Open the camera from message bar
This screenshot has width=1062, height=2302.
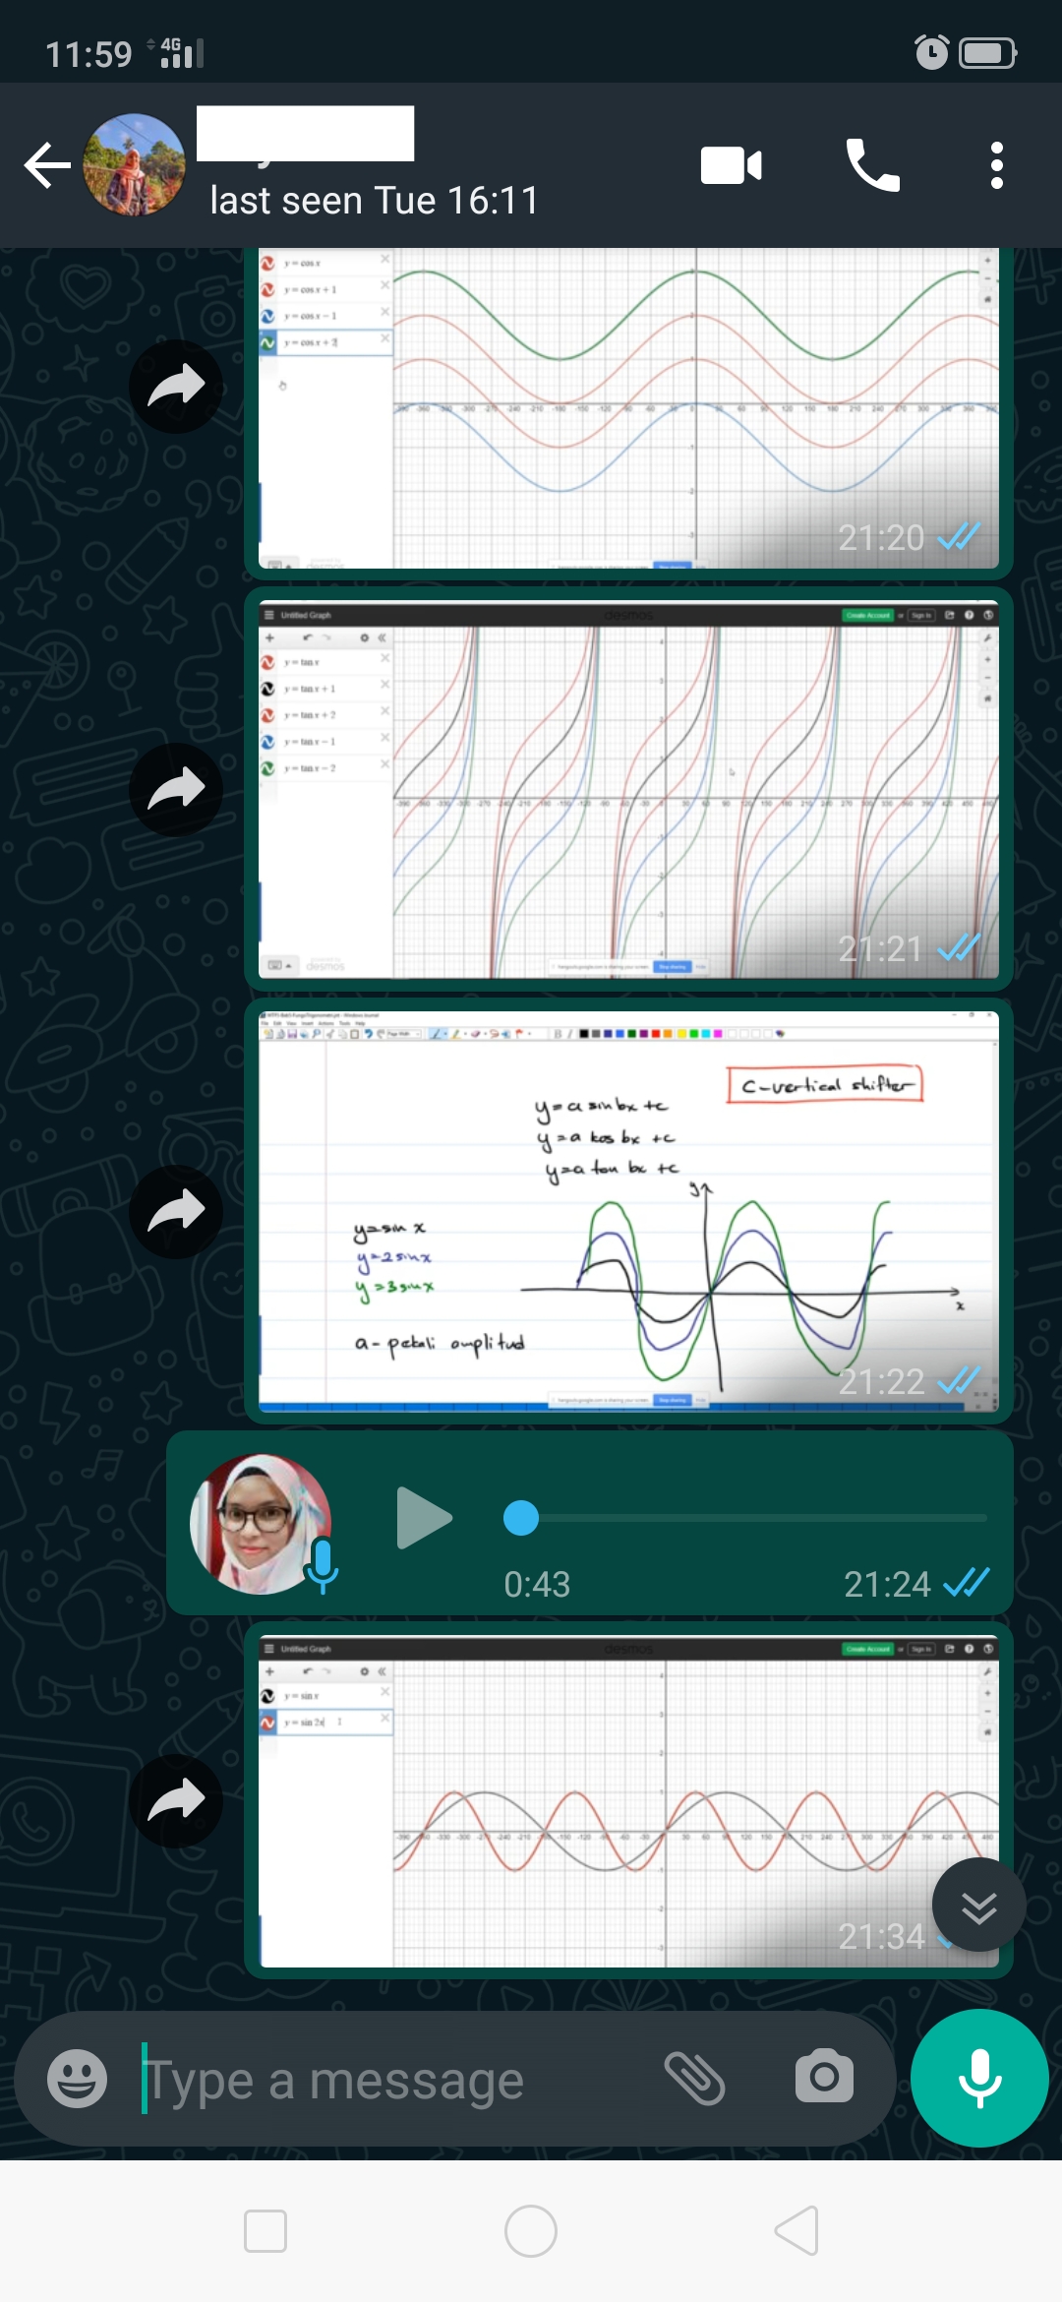[824, 2077]
